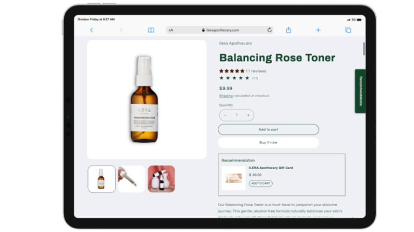The width and height of the screenshot is (414, 232).
Task: Select the quantity value field
Action: [237, 115]
